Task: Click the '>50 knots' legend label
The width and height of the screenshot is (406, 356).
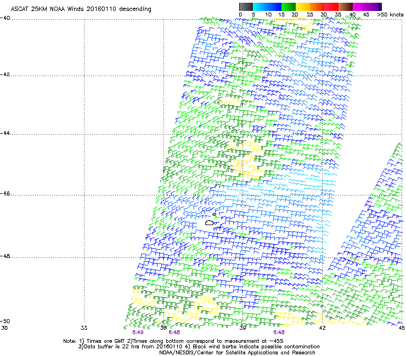Action: click(390, 15)
